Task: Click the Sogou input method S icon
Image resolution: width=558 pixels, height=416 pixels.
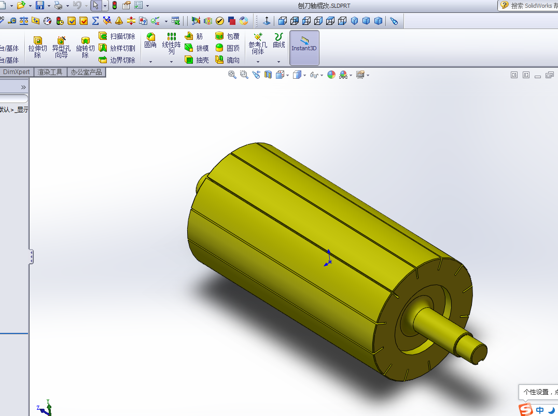Action: pyautogui.click(x=526, y=410)
